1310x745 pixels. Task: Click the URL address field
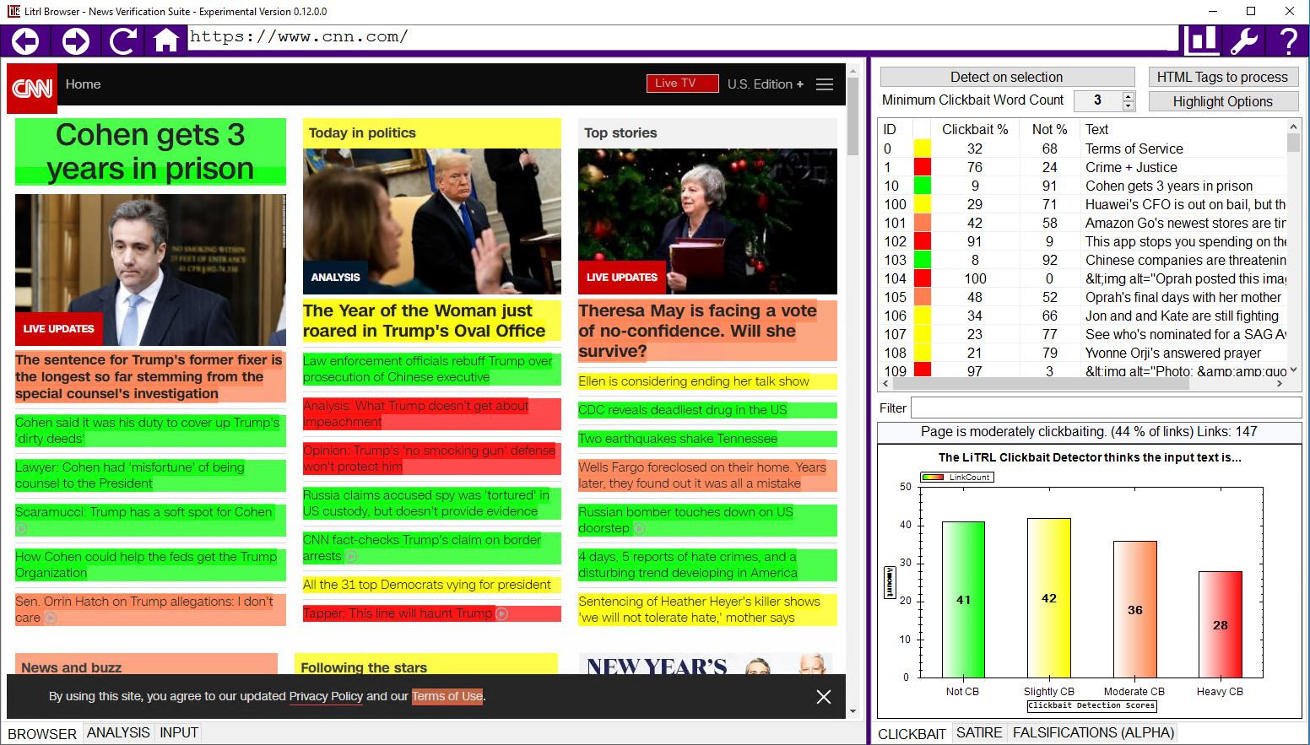tap(682, 38)
